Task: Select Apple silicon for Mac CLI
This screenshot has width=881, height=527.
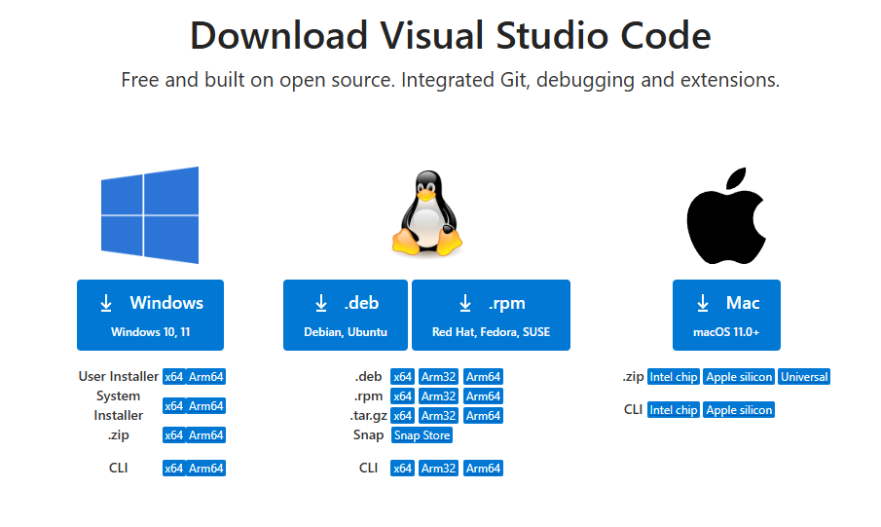Action: point(739,410)
